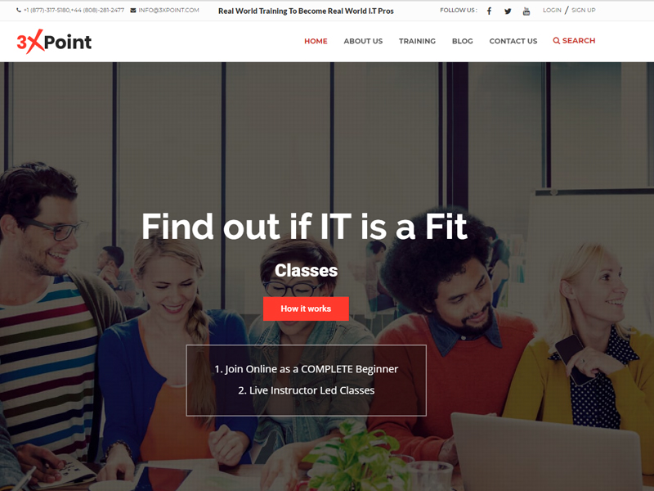Click the Join Online as a COMPLETE Beginner text
Screen dimensions: 654x491
click(x=306, y=369)
